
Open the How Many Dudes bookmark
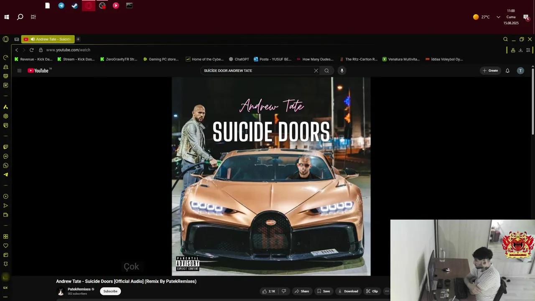click(315, 59)
